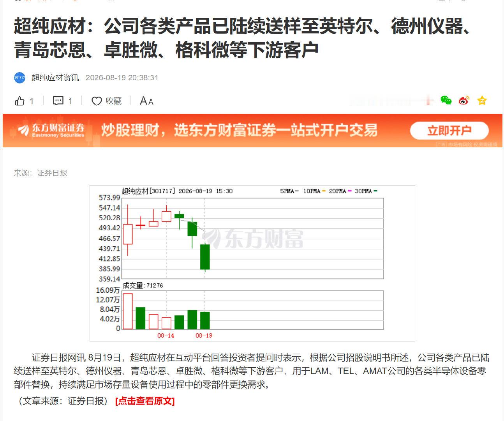The width and height of the screenshot is (504, 421).
Task: Click the volume label 16.09万
Action: pyautogui.click(x=108, y=290)
